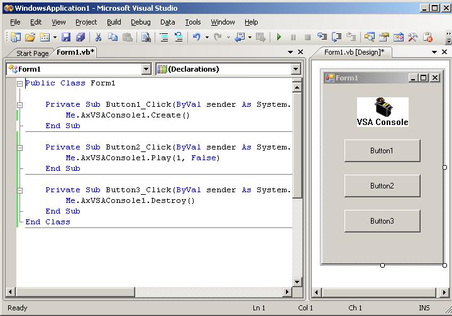Screen dimensions: 452x316
Task: Click the Stop Debugging square icon
Action: pos(307,37)
